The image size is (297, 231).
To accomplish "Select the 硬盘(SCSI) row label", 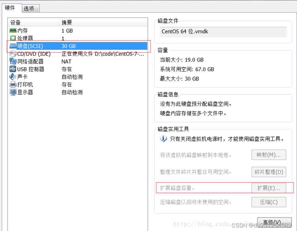I will (x=30, y=46).
